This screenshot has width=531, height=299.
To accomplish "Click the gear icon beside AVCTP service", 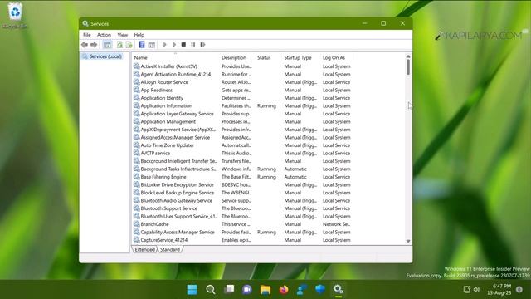I will pyautogui.click(x=136, y=153).
